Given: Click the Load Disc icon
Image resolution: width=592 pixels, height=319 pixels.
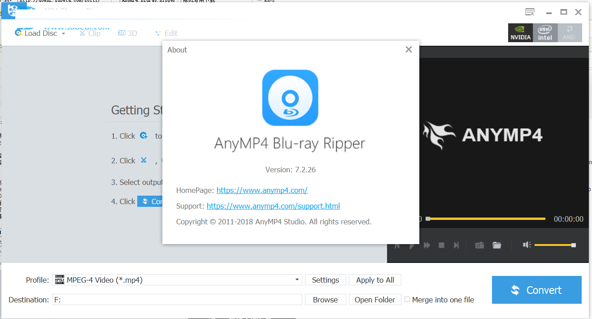Looking at the screenshot, I should click(19, 33).
